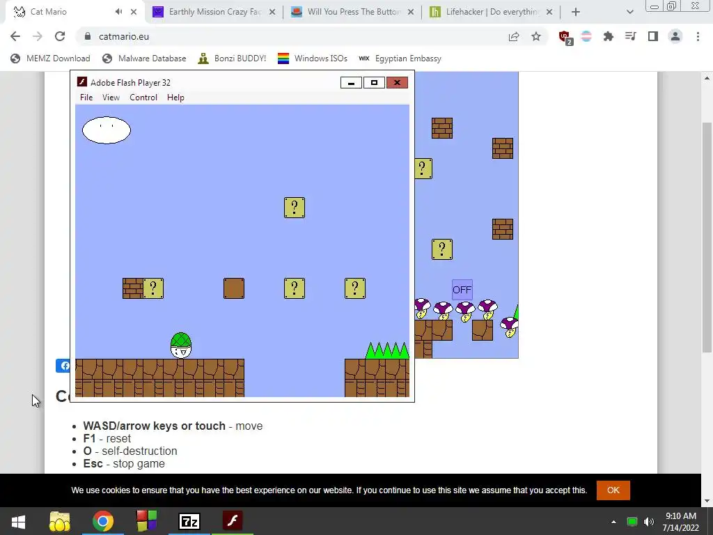This screenshot has width=713, height=535.
Task: Expand the tab search dropdown
Action: coord(629,12)
